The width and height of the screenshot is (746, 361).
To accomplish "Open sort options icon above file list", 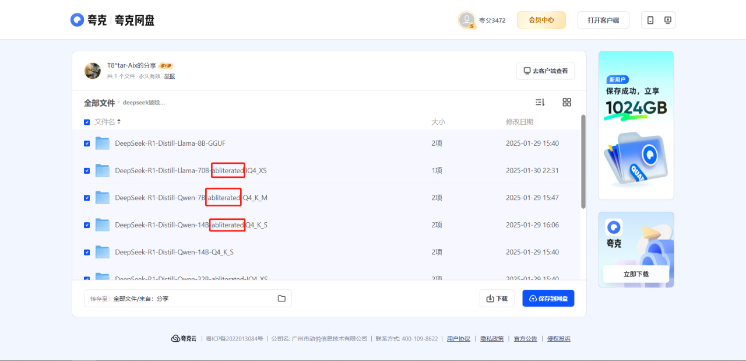I will 540,102.
